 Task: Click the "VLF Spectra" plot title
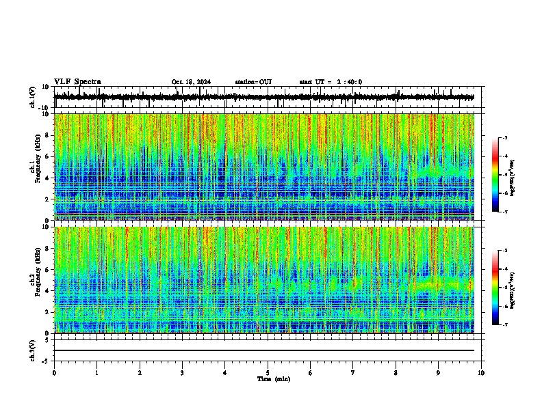(77, 82)
